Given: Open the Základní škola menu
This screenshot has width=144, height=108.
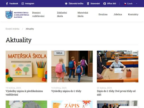Looking at the screenshot, I should click(62, 14).
